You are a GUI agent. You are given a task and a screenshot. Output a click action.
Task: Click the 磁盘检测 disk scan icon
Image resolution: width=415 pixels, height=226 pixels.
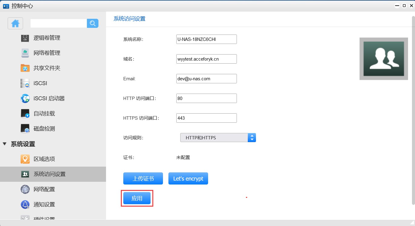(25, 129)
